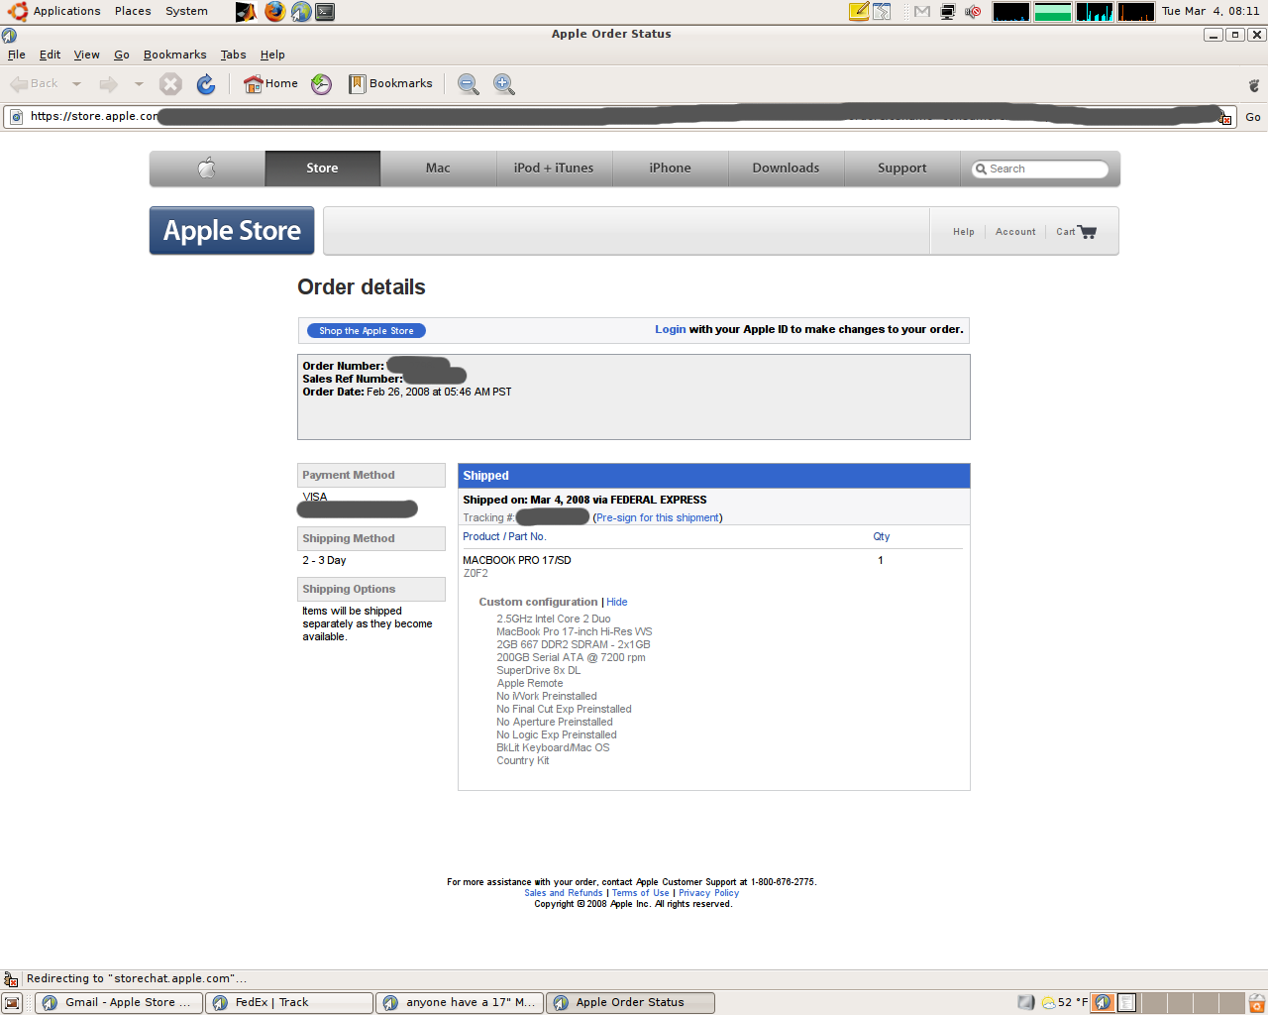Switch to the FedEx | Track taskbar window

pos(289,1003)
